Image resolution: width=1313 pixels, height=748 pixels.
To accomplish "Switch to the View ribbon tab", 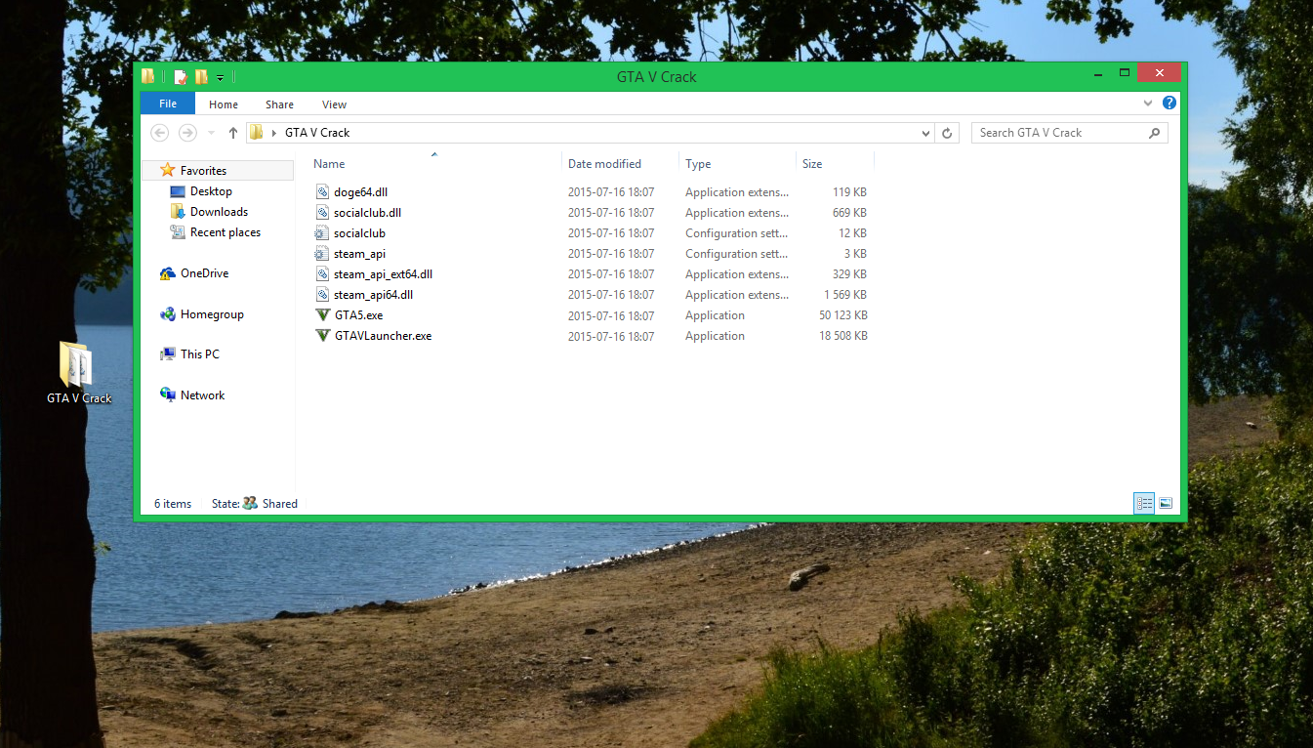I will coord(334,104).
